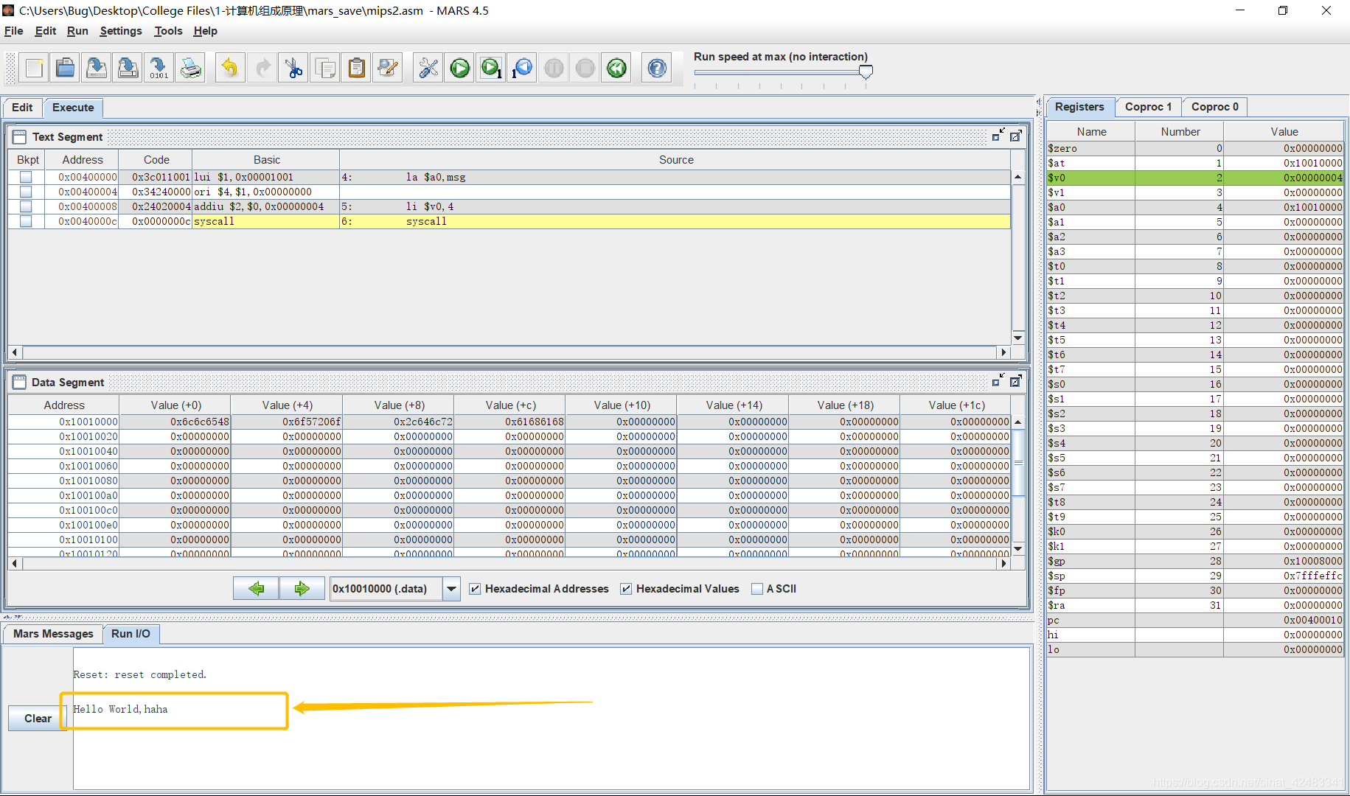Maximize the Data Segment panel
Image resolution: width=1350 pixels, height=796 pixels.
pyautogui.click(x=1016, y=381)
